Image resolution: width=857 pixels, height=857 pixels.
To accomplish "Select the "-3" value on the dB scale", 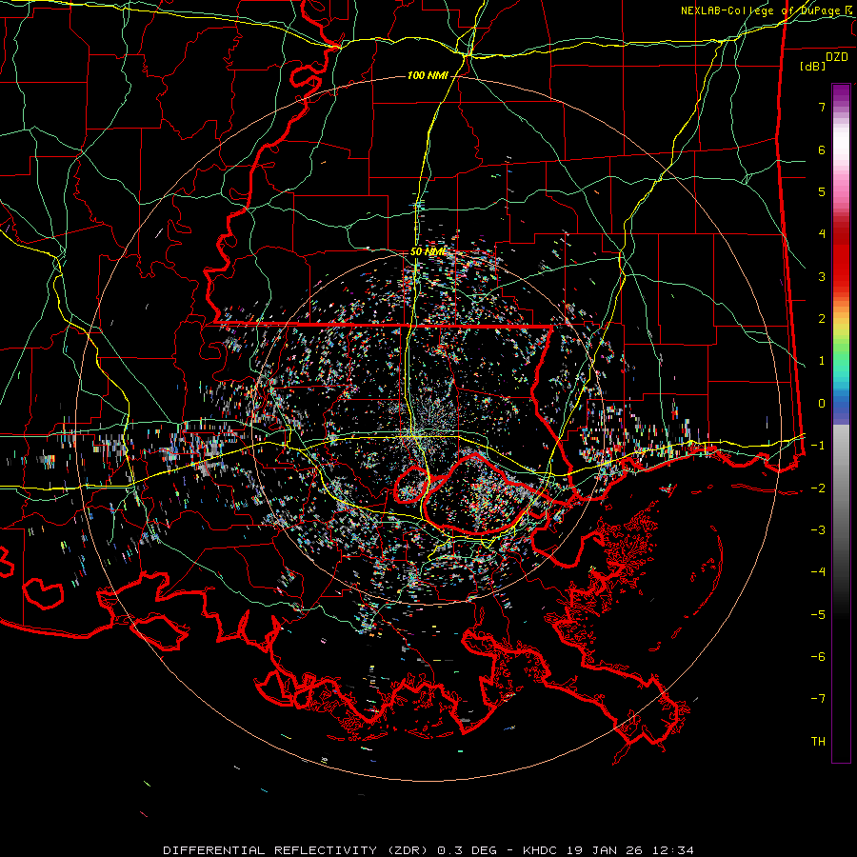I will click(x=818, y=530).
